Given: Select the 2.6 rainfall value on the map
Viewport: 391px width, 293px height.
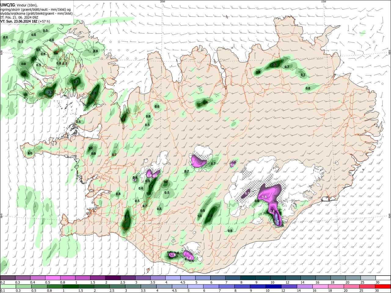Looking at the screenshot, I should click(94, 93).
